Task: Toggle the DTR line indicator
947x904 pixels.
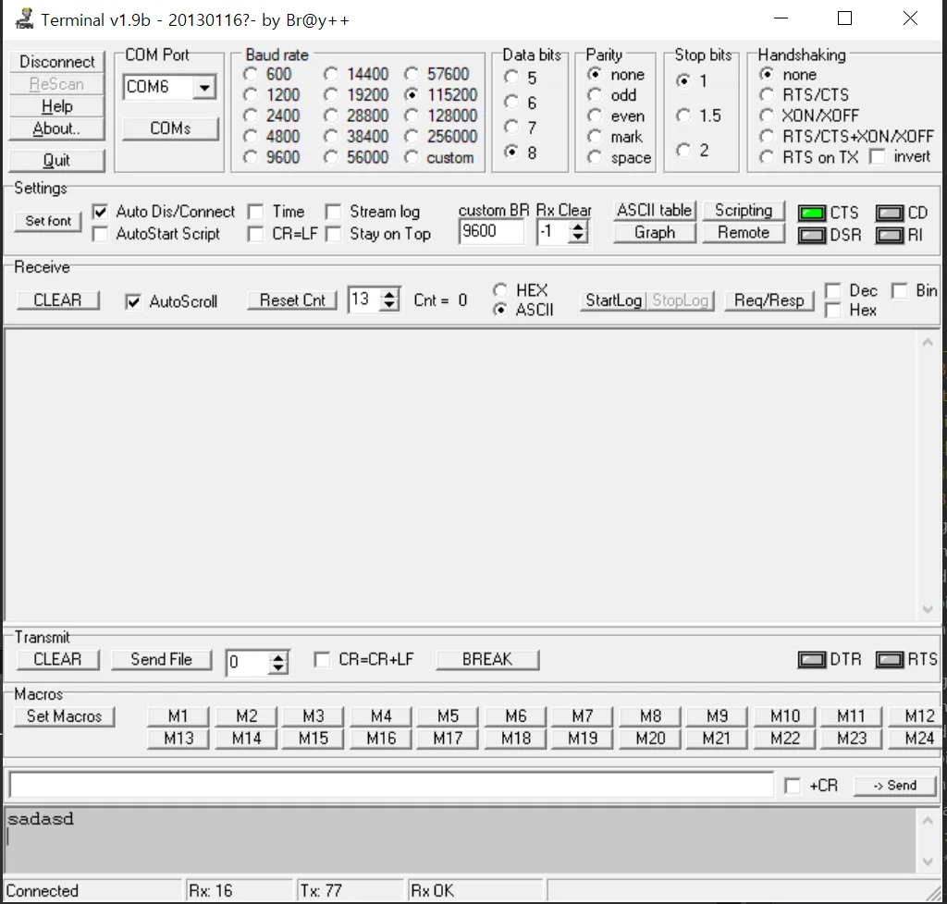Action: tap(812, 660)
